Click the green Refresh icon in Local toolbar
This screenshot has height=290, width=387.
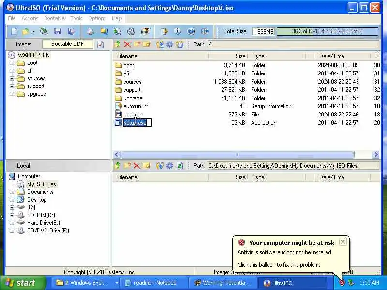[x=179, y=166]
